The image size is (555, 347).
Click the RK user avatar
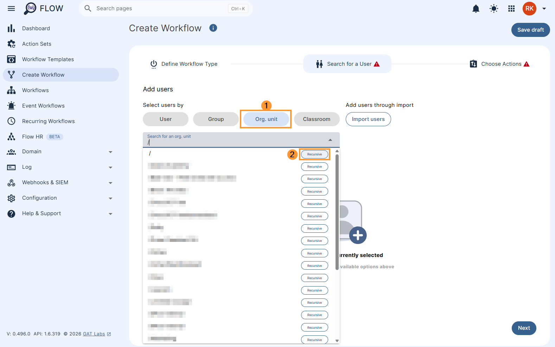tap(529, 9)
